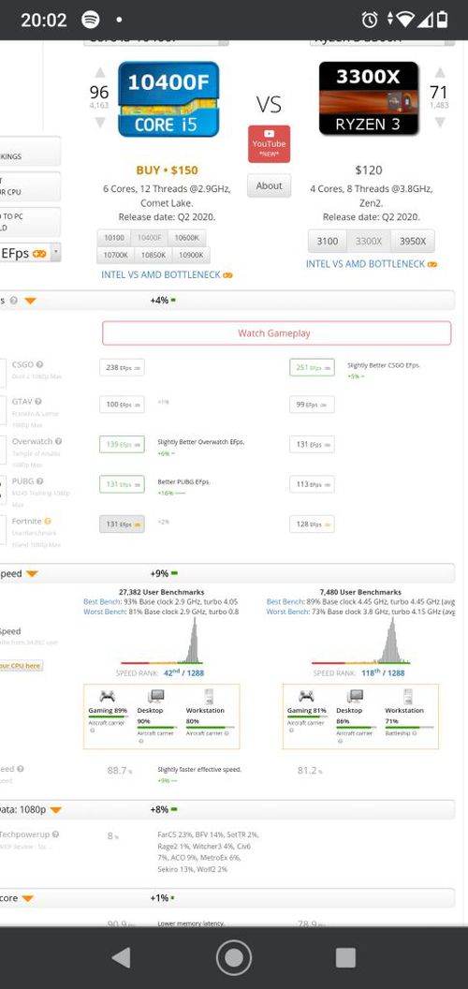Open the EFps dropdown arrow

pyautogui.click(x=56, y=253)
